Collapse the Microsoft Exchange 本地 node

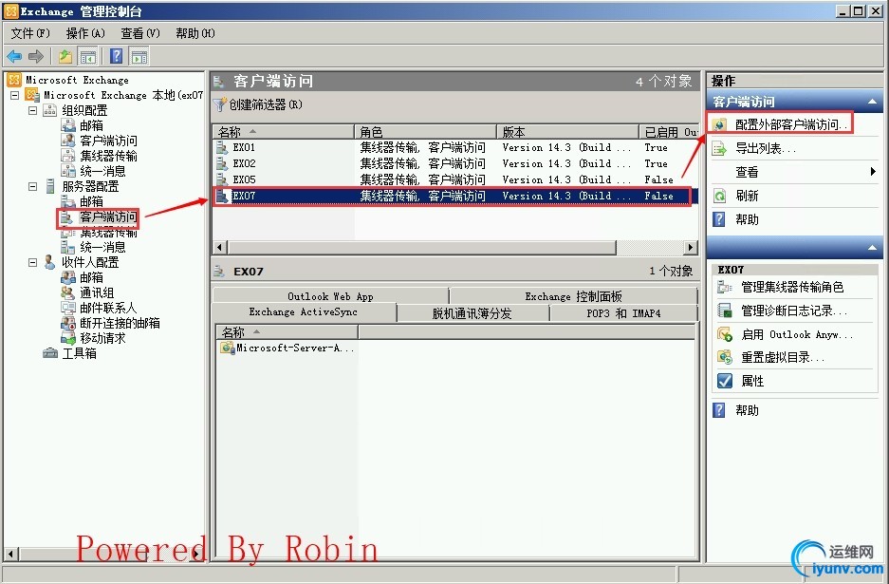click(x=15, y=95)
